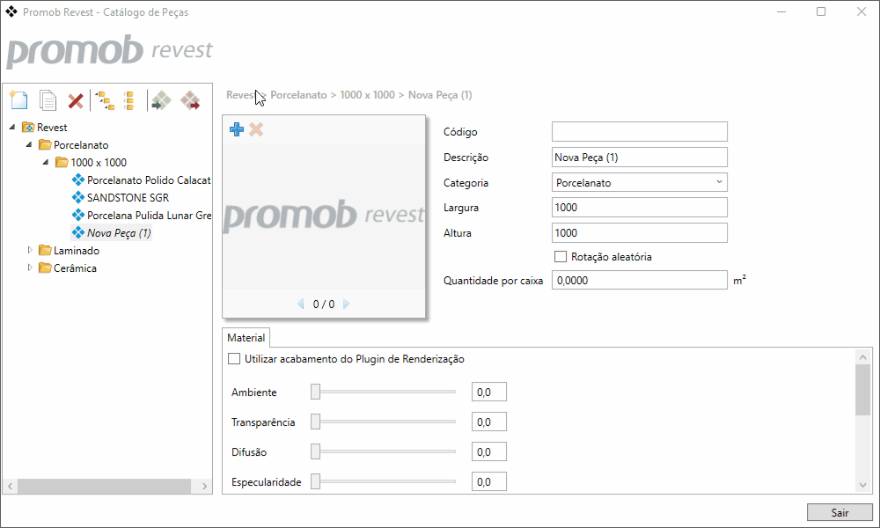Collapse the 1000 x 1000 folder
Viewport: 880px width, 528px height.
point(46,162)
